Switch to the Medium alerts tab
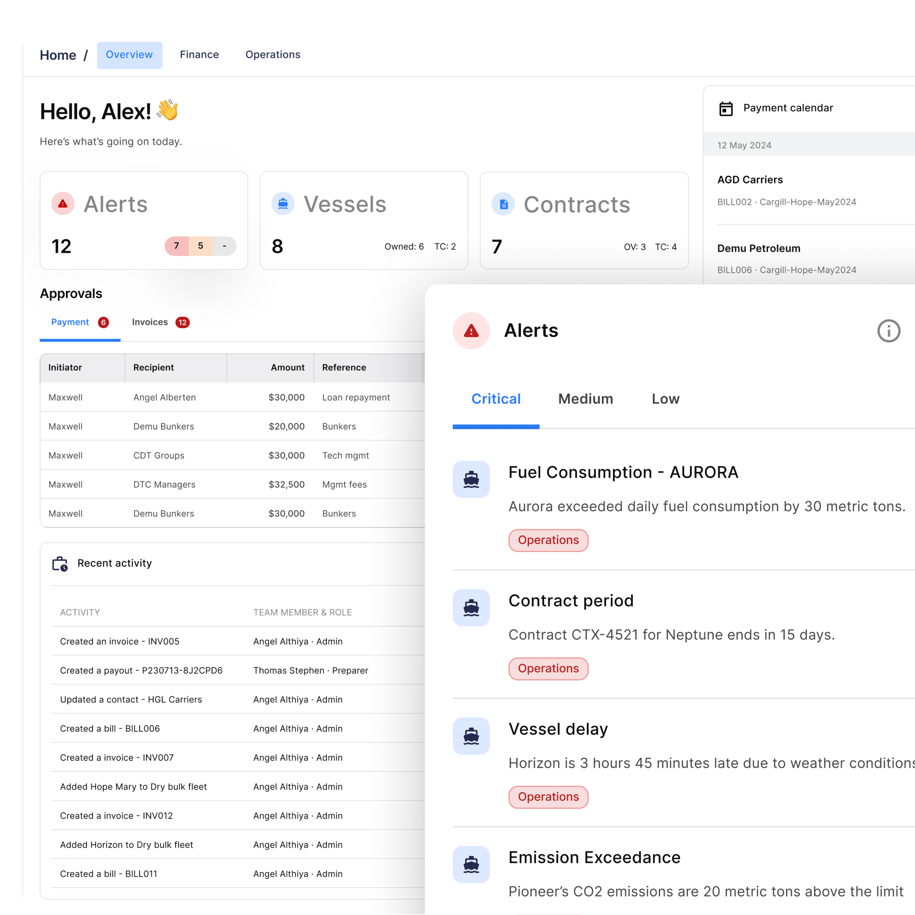 (x=586, y=399)
